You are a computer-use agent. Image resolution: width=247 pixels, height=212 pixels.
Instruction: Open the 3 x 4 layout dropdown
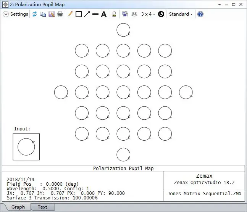coord(148,14)
